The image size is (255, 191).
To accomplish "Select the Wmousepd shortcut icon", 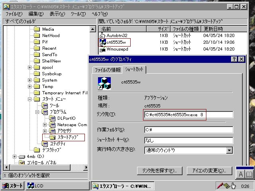I will [102, 49].
